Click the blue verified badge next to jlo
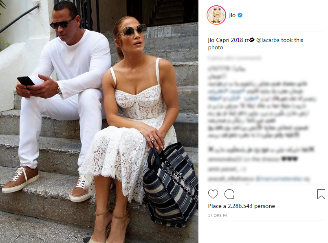The width and height of the screenshot is (328, 243). click(240, 15)
